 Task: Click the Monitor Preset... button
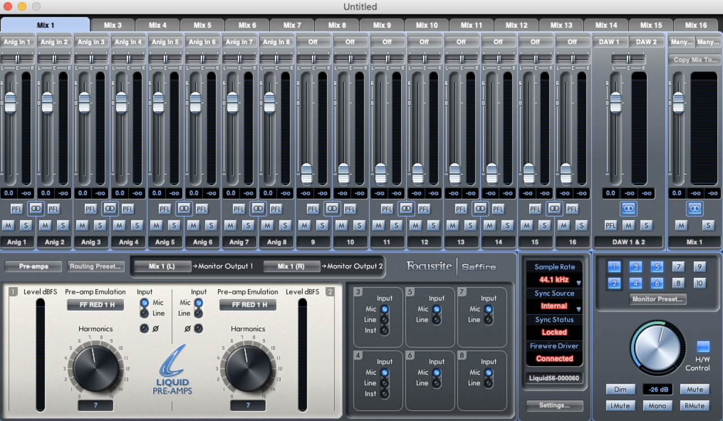click(657, 299)
